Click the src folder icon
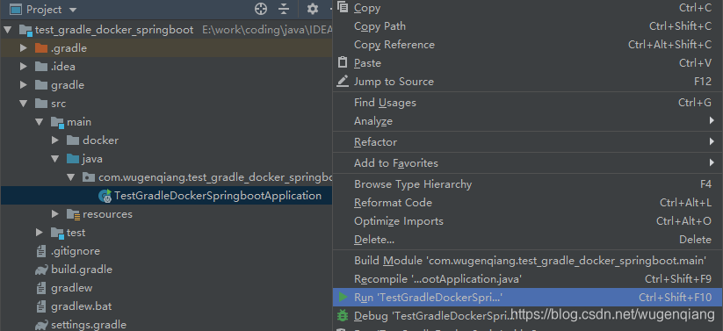Viewport: 723px width, 331px height. click(x=41, y=104)
